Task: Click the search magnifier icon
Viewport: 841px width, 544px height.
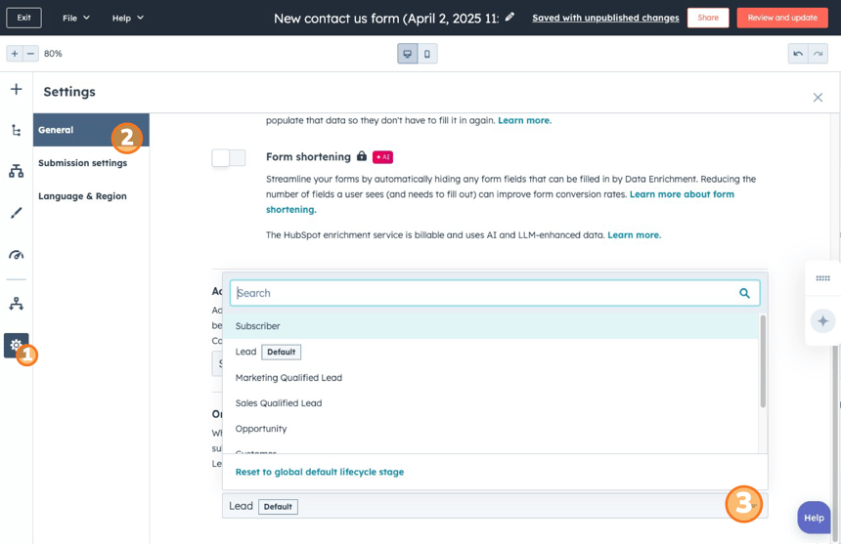Action: [744, 293]
